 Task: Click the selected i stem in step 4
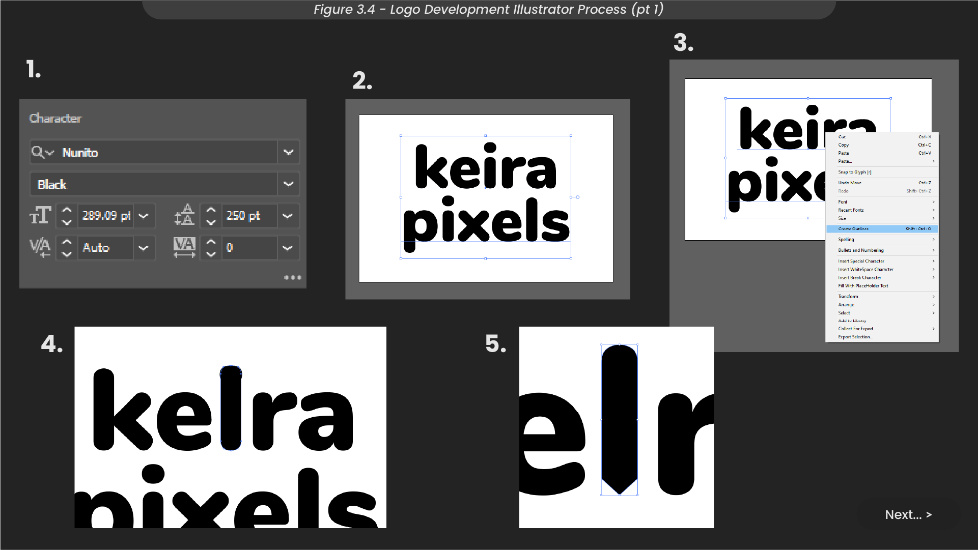(x=231, y=408)
